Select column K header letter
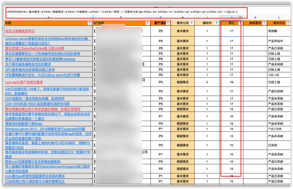293x189 pixels. coord(255,18)
